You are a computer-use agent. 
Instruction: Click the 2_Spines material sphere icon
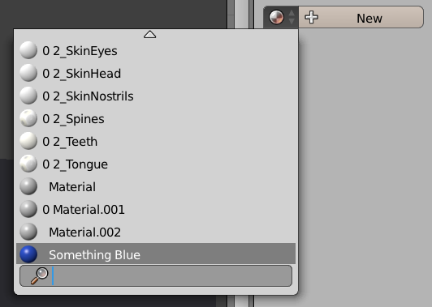click(x=28, y=118)
